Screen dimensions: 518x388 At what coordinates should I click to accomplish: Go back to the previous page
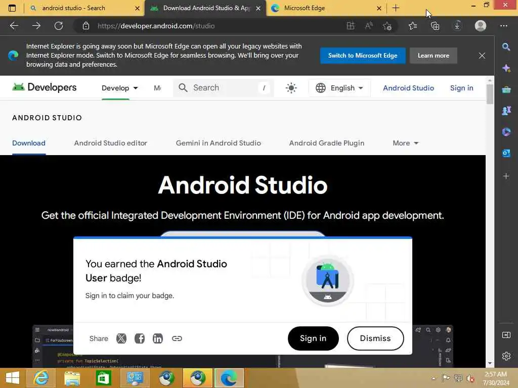coord(14,26)
